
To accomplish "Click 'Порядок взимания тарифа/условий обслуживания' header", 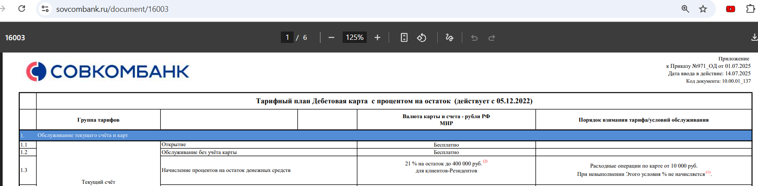I will click(x=644, y=120).
